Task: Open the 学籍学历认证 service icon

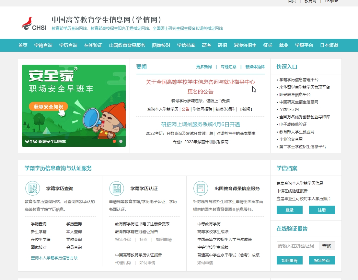Action: [117, 188]
